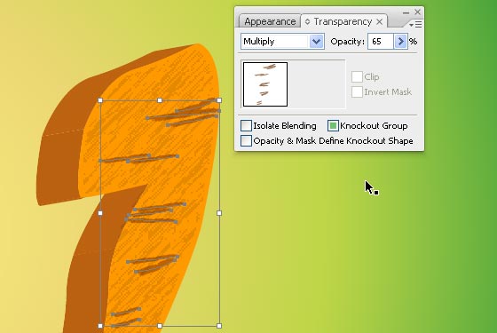497x333 pixels.
Task: Enable Isolate Blending checkbox
Action: (x=246, y=125)
